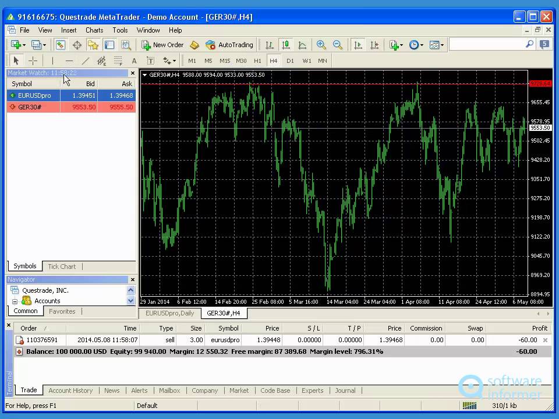
Task: Toggle Chart Shift icon
Action: click(x=374, y=45)
